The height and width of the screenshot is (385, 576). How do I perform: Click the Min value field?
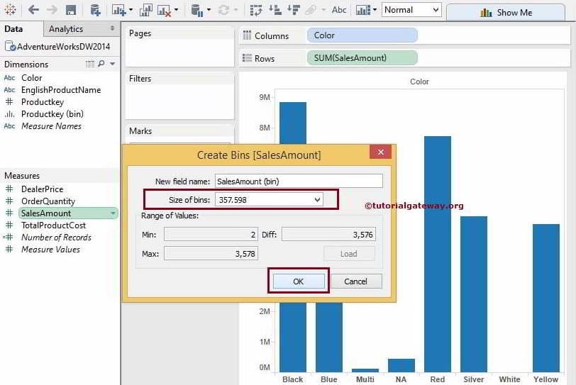tap(211, 235)
